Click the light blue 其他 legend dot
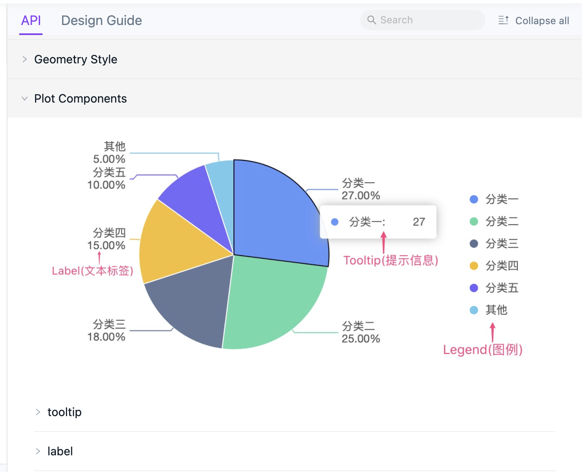582x472 pixels. click(474, 310)
